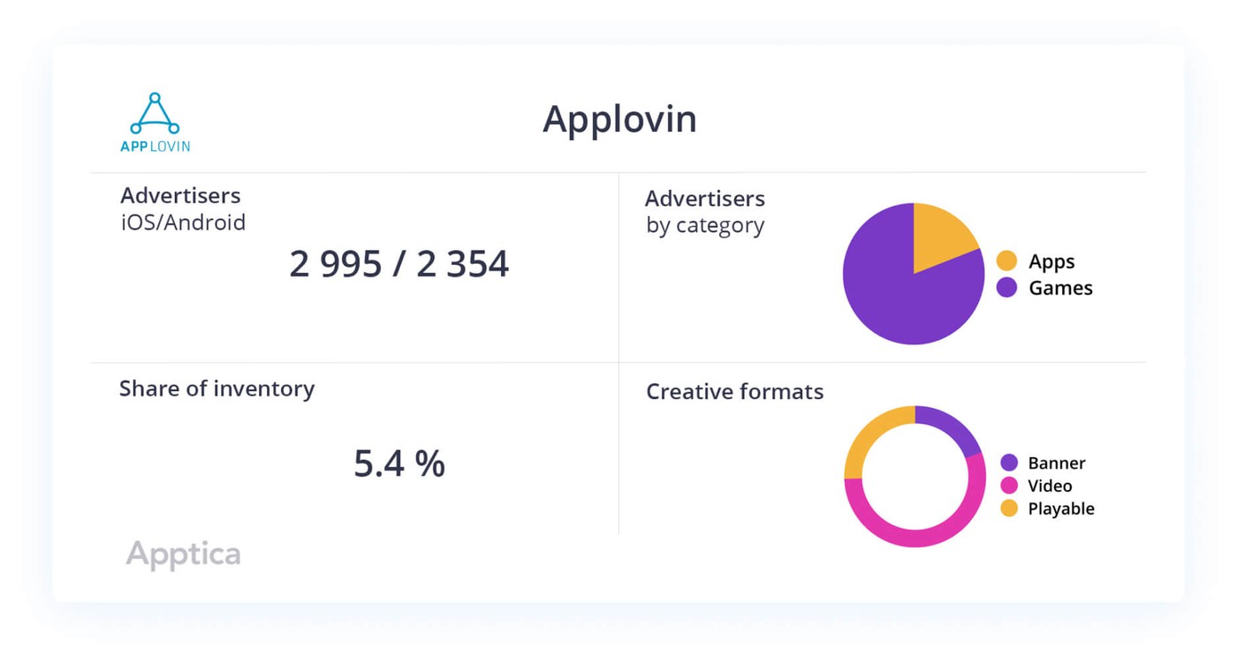Click the 2 995 / 2 354 advertisers figure
1237x664 pixels.
coord(398,264)
